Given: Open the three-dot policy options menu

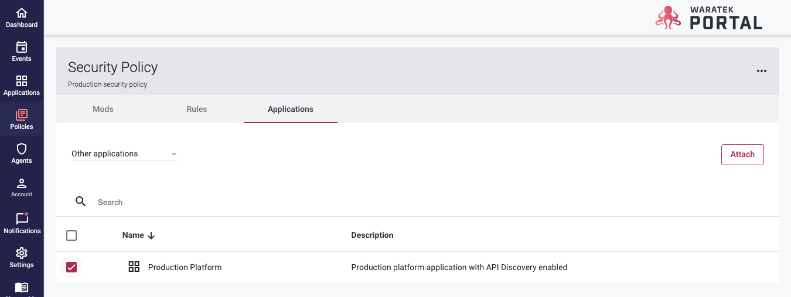Looking at the screenshot, I should click(761, 71).
